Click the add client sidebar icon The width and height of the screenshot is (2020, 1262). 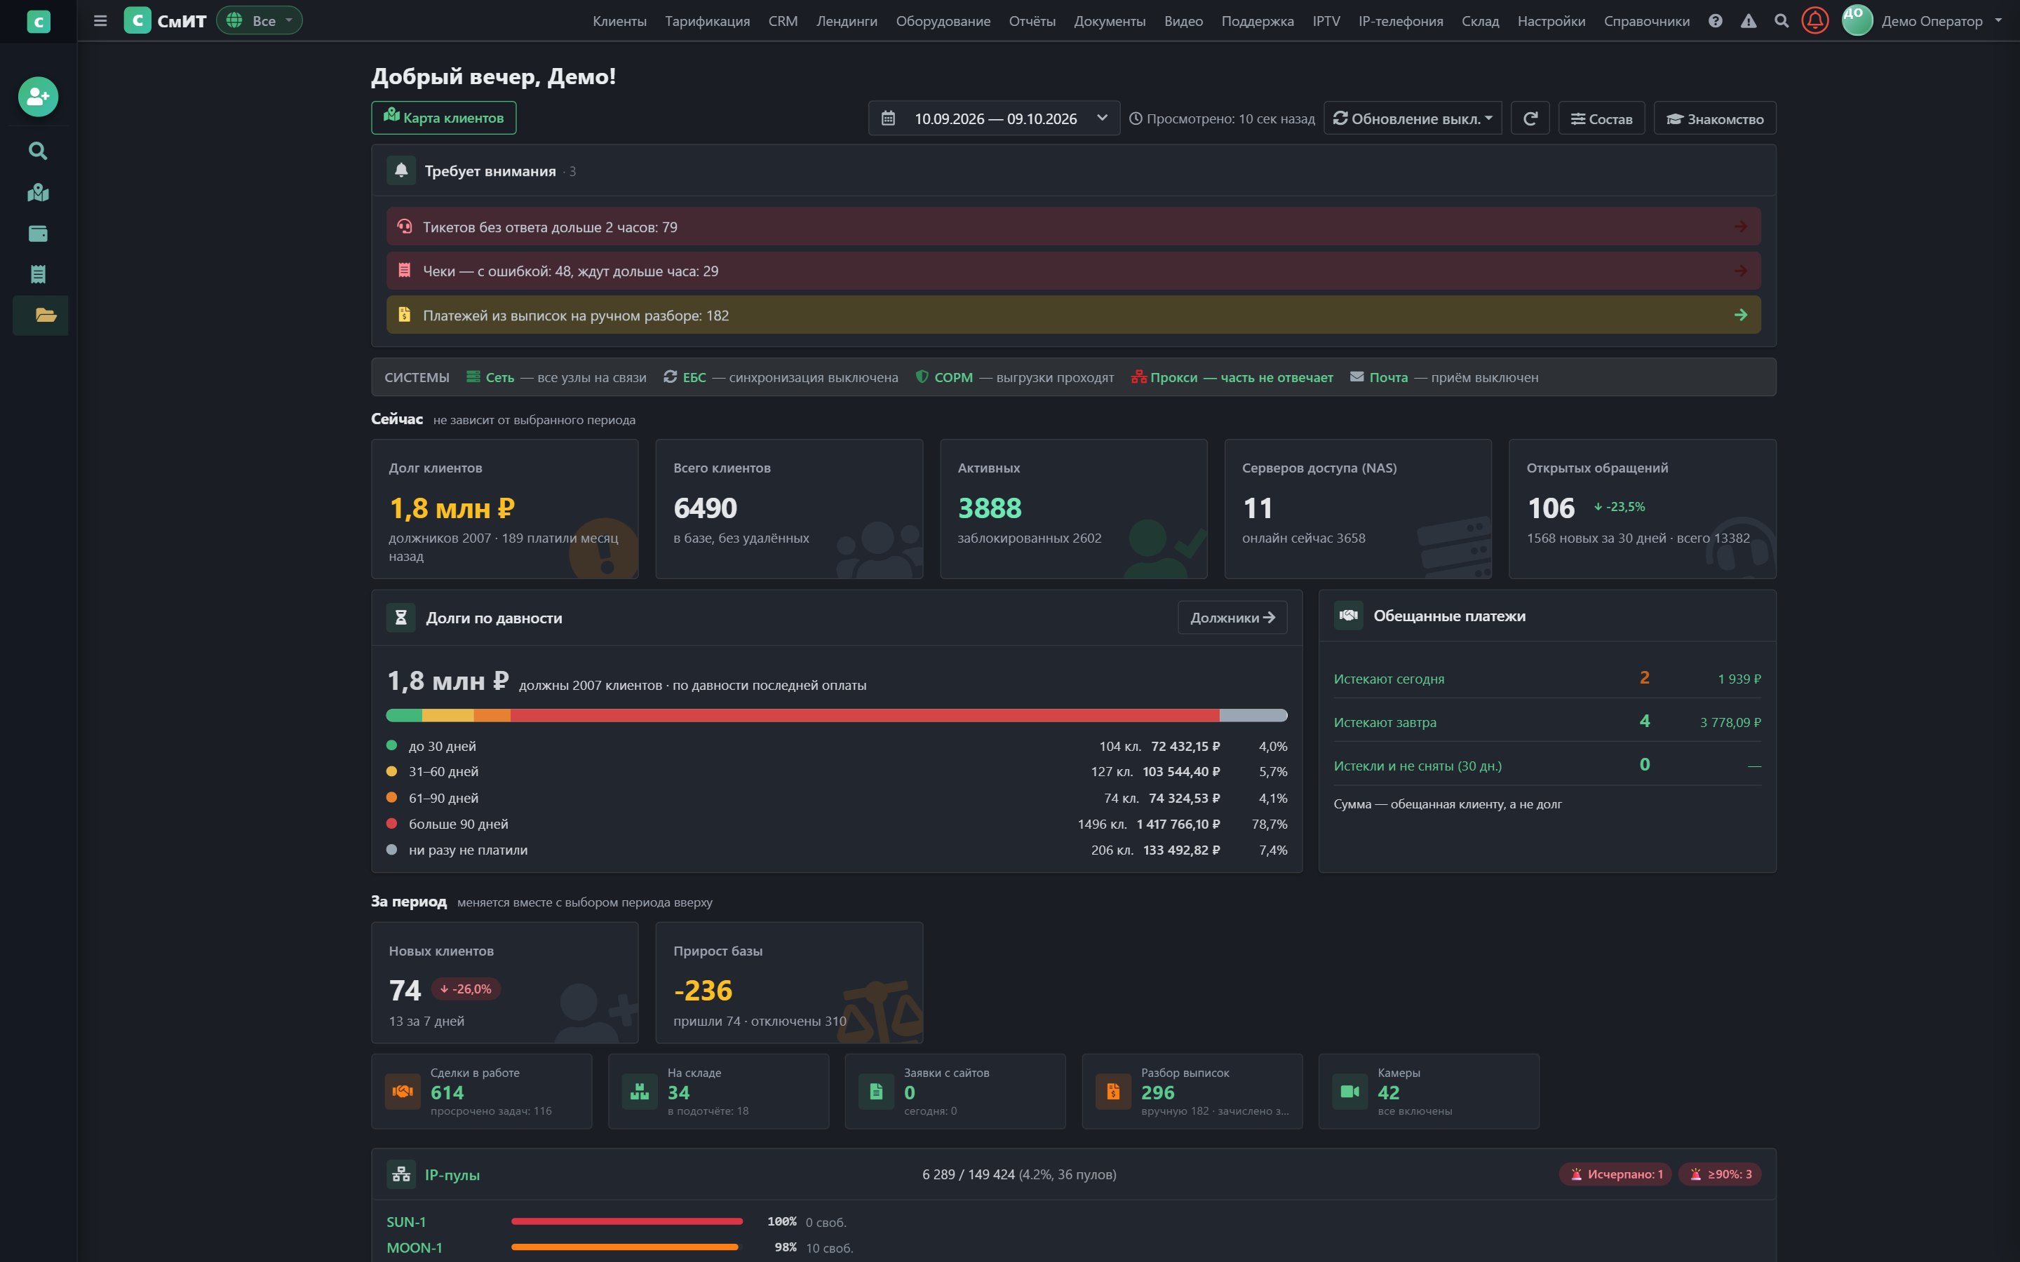39,97
